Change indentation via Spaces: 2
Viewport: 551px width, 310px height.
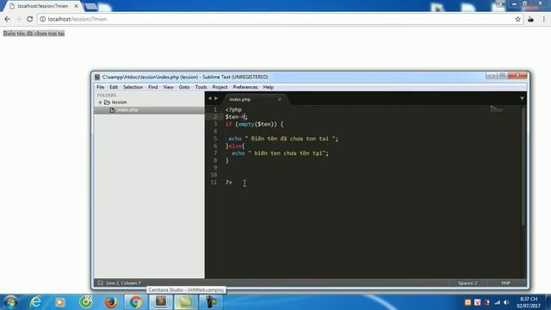click(467, 283)
